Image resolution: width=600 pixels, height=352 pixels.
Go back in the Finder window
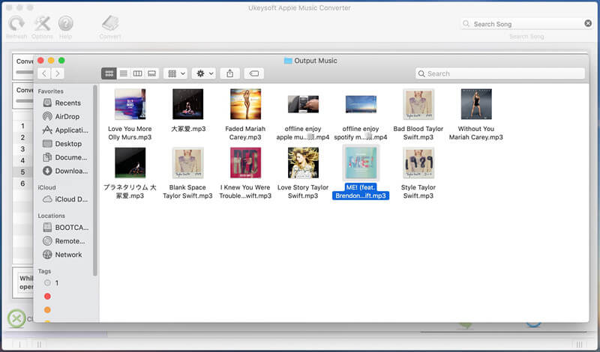[x=44, y=73]
